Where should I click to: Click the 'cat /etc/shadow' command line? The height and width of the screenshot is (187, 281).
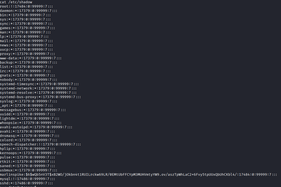tap(16, 2)
